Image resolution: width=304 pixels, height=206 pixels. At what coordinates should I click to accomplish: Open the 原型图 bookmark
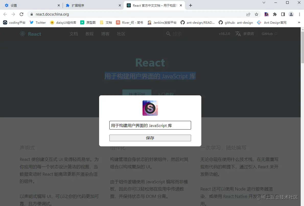[x=88, y=22]
